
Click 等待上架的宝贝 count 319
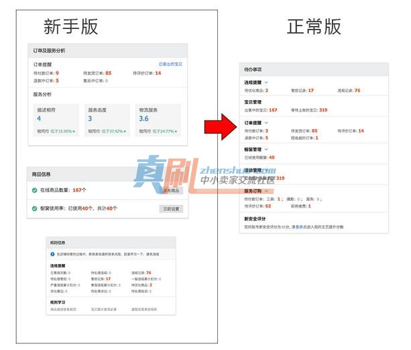[323, 110]
